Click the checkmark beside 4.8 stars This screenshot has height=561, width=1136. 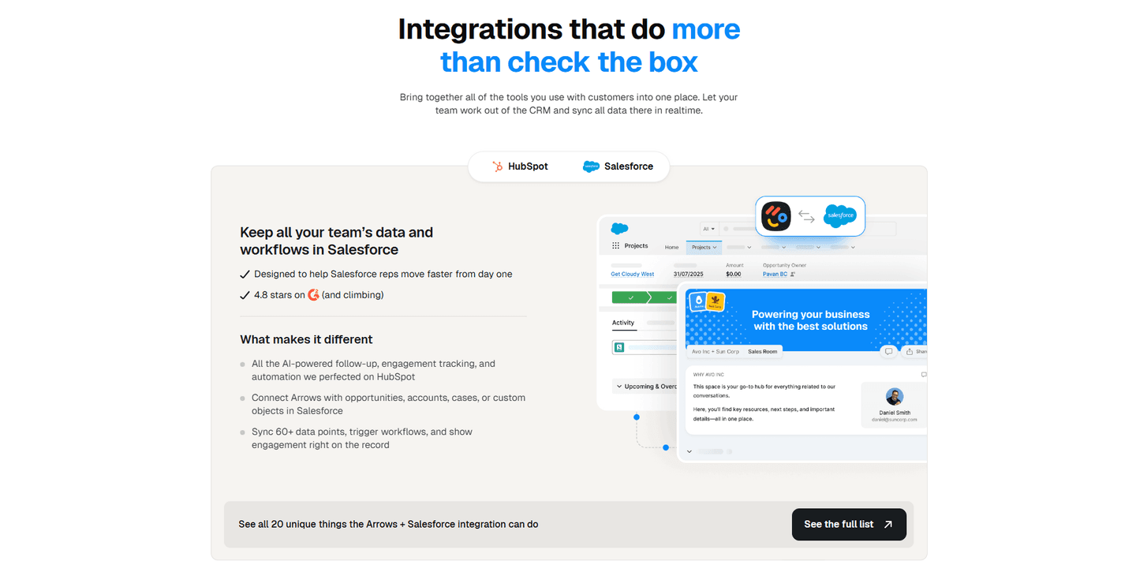245,295
